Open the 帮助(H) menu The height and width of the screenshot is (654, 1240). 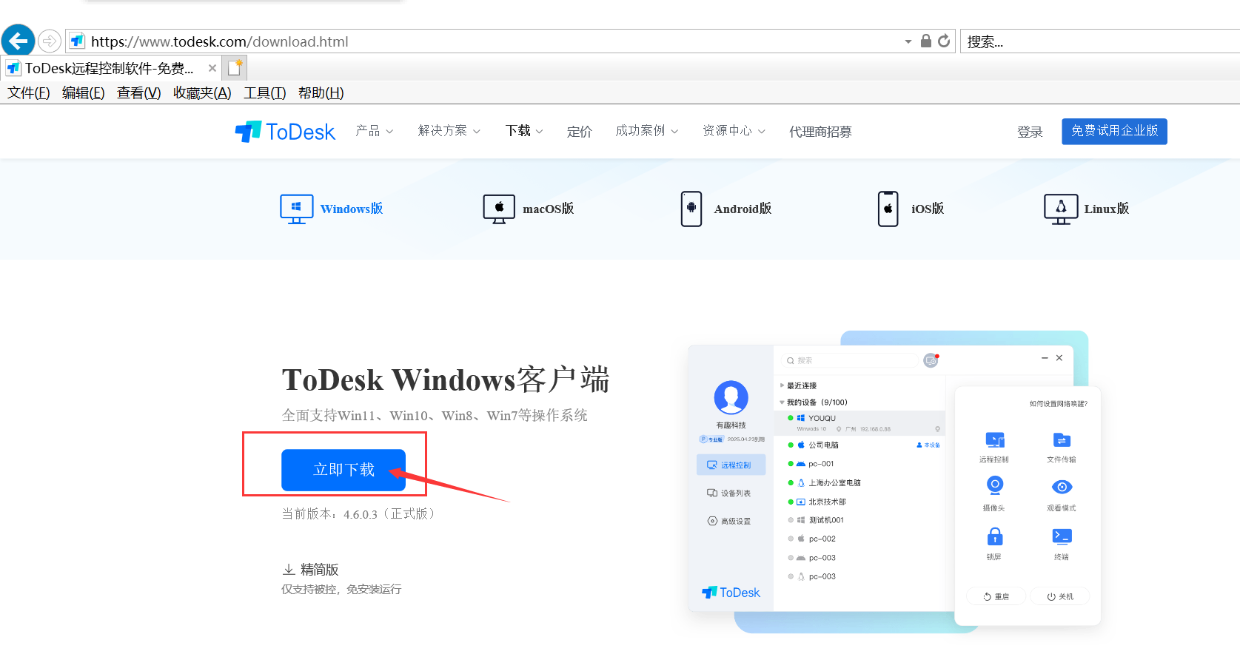click(x=321, y=92)
